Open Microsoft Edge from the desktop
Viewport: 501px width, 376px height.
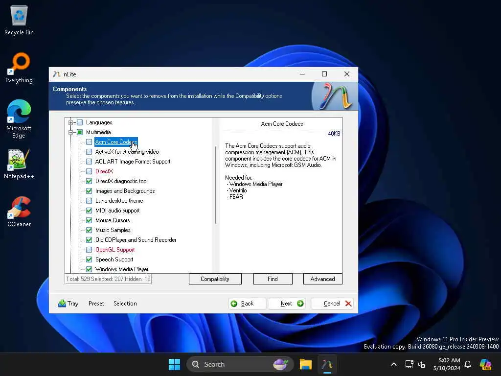click(19, 119)
